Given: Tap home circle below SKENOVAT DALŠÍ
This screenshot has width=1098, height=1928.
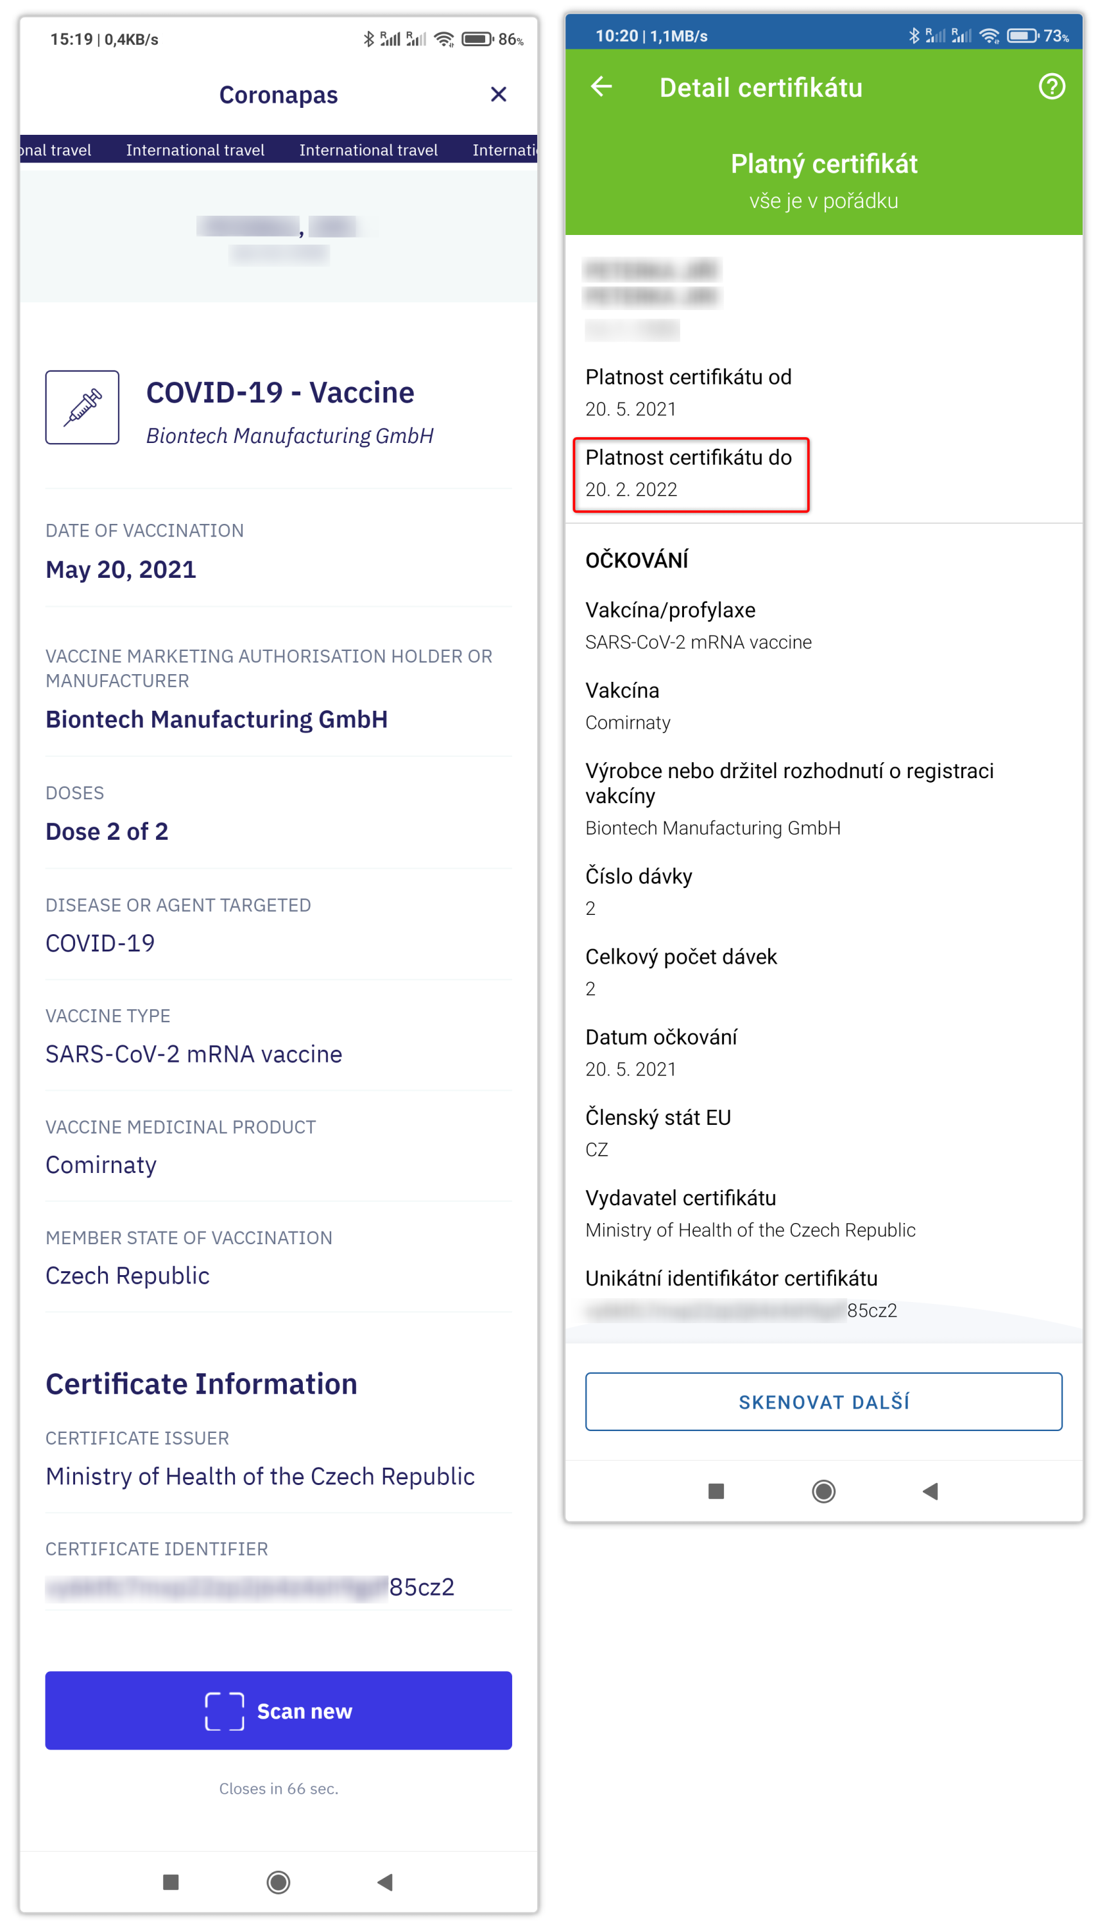Looking at the screenshot, I should 823,1491.
